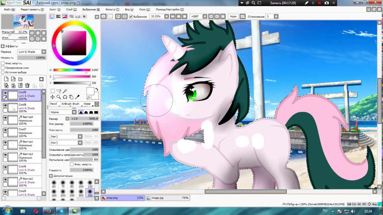This screenshot has width=383, height=215.
Task: Create a new normal layer
Action: click(6, 79)
